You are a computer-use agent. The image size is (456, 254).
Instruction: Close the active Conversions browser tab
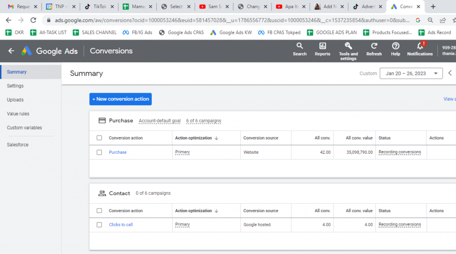click(x=418, y=6)
